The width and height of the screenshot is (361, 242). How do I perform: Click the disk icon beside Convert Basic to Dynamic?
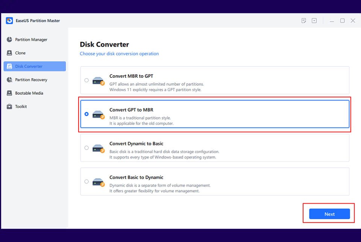click(x=99, y=182)
